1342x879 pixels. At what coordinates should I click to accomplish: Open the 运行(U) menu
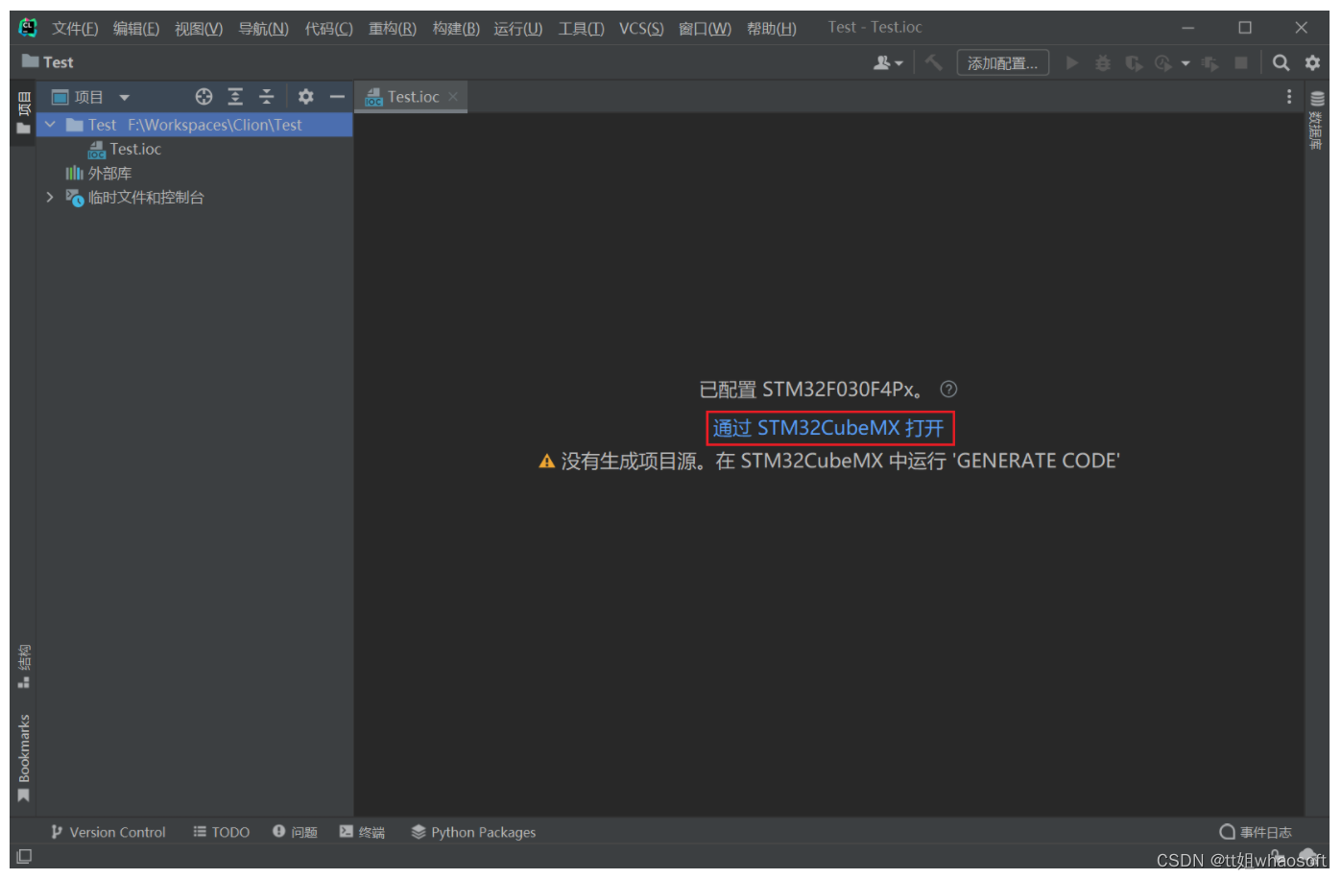tap(518, 29)
